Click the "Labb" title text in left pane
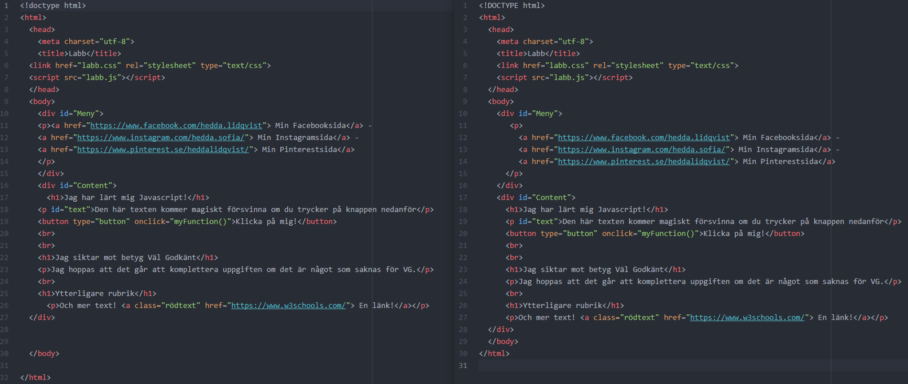Viewport: 908px width, 384px height. coord(77,54)
